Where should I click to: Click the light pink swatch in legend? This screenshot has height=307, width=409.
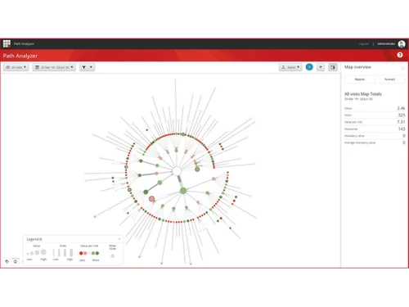pyautogui.click(x=85, y=253)
